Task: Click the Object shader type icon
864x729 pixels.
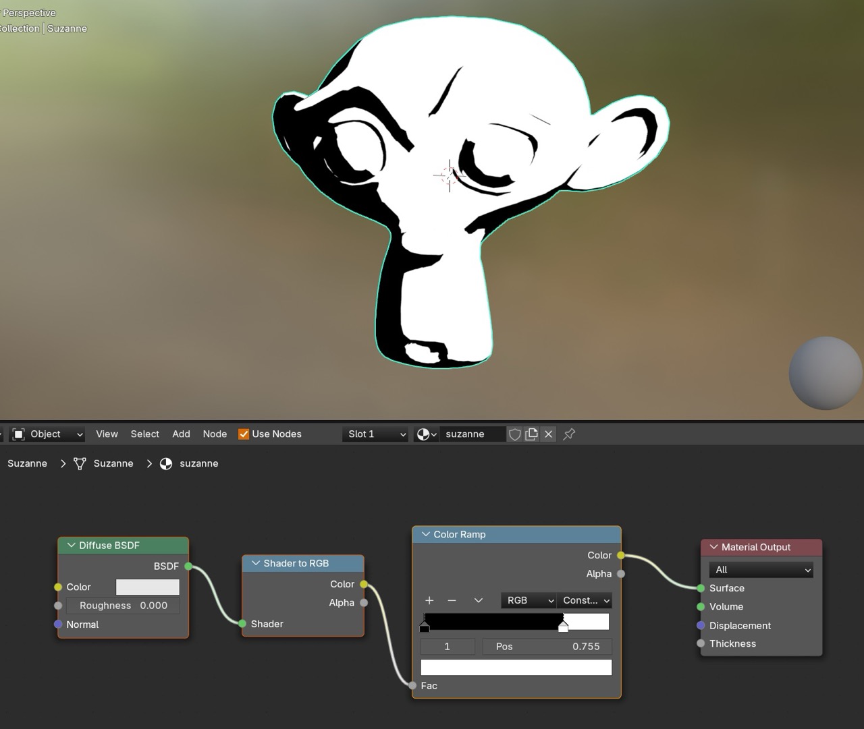Action: pos(19,434)
